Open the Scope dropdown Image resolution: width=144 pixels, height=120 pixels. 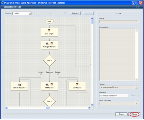[136, 87]
